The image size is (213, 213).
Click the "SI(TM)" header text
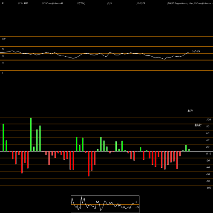click(81, 3)
